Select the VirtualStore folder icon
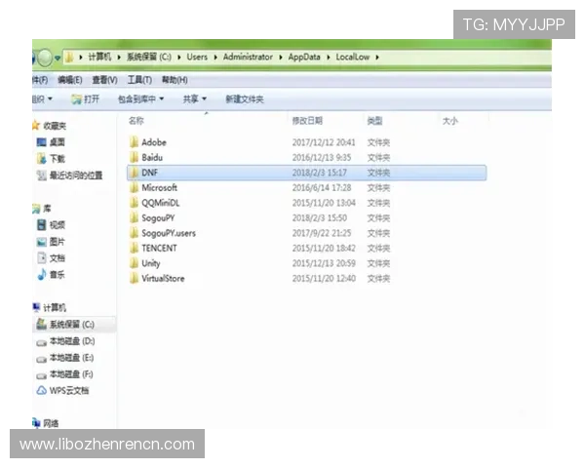Image resolution: width=585 pixels, height=468 pixels. pyautogui.click(x=134, y=278)
